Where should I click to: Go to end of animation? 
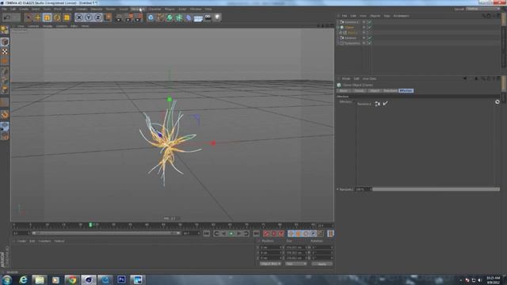pyautogui.click(x=256, y=234)
